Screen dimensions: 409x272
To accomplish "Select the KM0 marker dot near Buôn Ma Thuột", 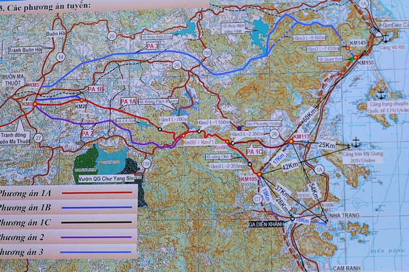I will [35, 104].
